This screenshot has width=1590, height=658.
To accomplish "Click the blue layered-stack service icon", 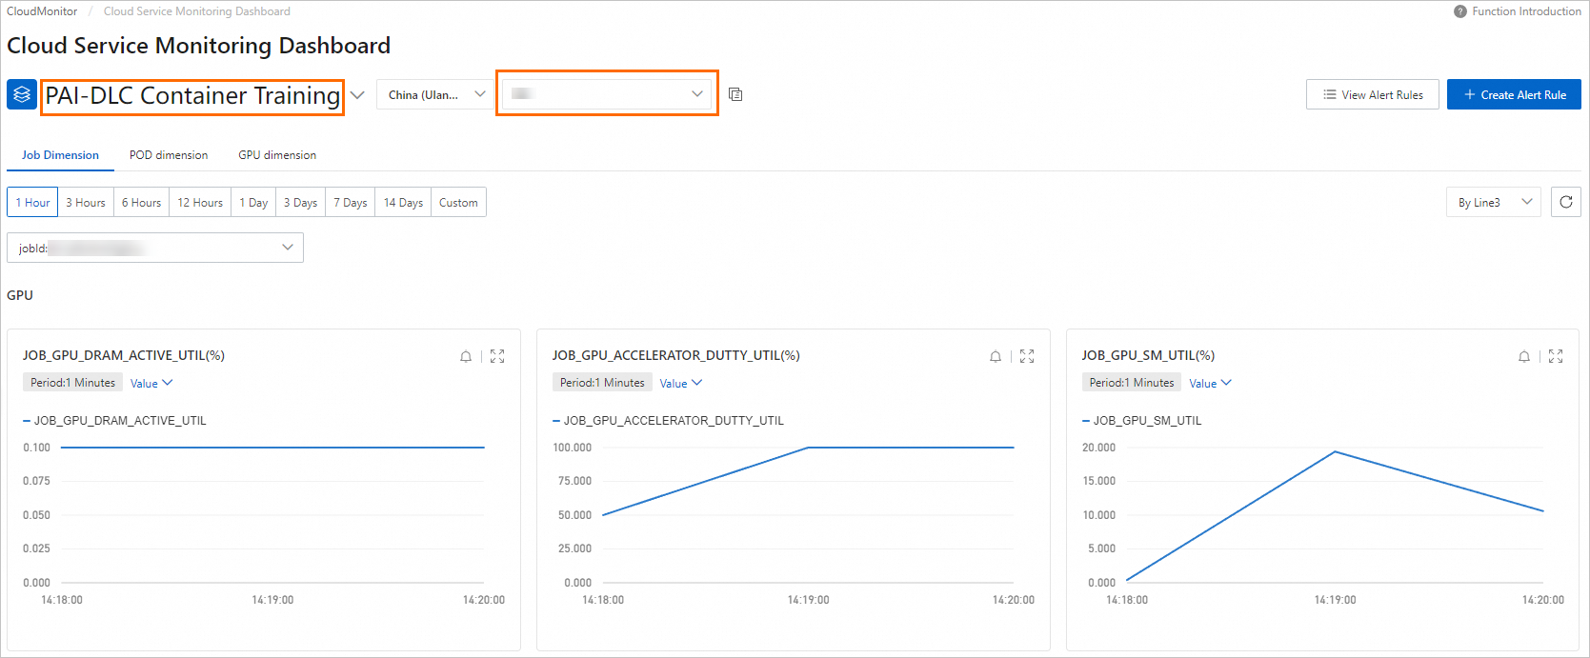I will click(22, 94).
